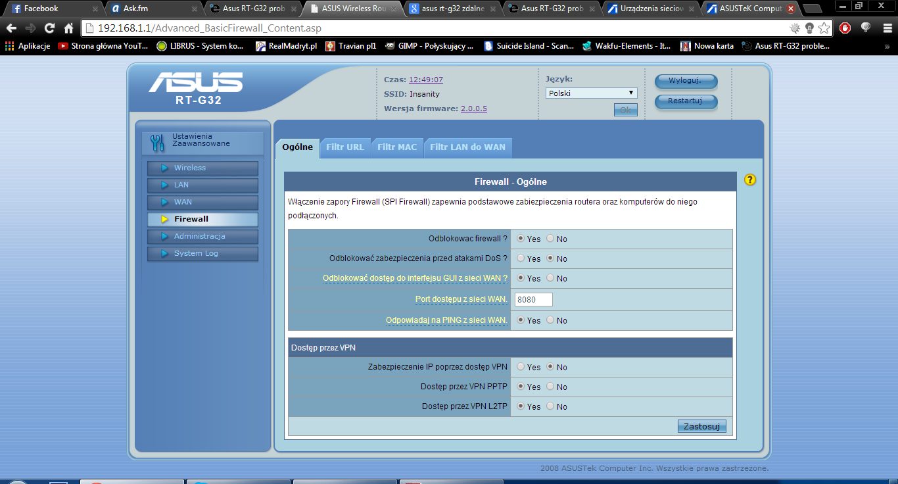This screenshot has width=898, height=484.
Task: Open the Język language dropdown
Action: click(591, 93)
